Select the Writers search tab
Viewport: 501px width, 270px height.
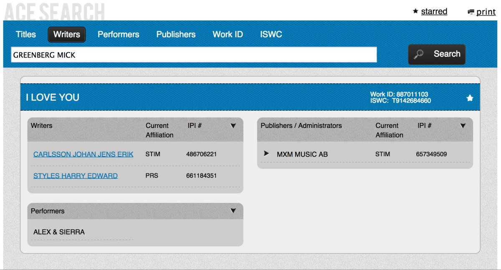(67, 35)
